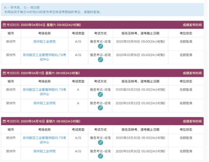
Task: Click 城市 column header in 04月18日 table
Action: pyautogui.click(x=11, y=129)
